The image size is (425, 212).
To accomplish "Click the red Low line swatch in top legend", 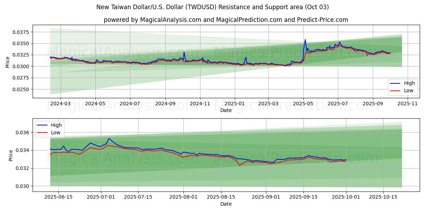I will (395, 90).
